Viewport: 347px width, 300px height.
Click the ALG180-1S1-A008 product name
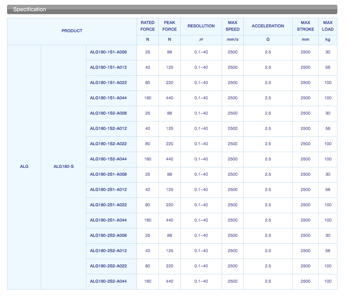(x=108, y=52)
